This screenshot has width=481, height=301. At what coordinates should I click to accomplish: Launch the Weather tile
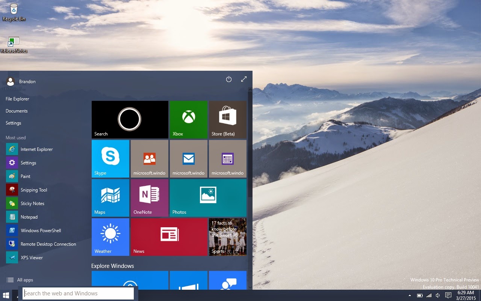(x=110, y=237)
